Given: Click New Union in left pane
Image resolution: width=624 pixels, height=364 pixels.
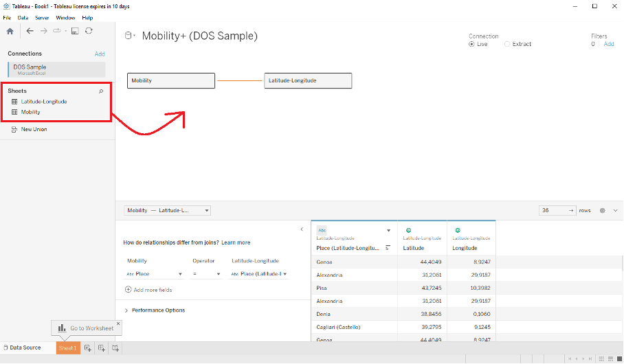Looking at the screenshot, I should coord(34,129).
